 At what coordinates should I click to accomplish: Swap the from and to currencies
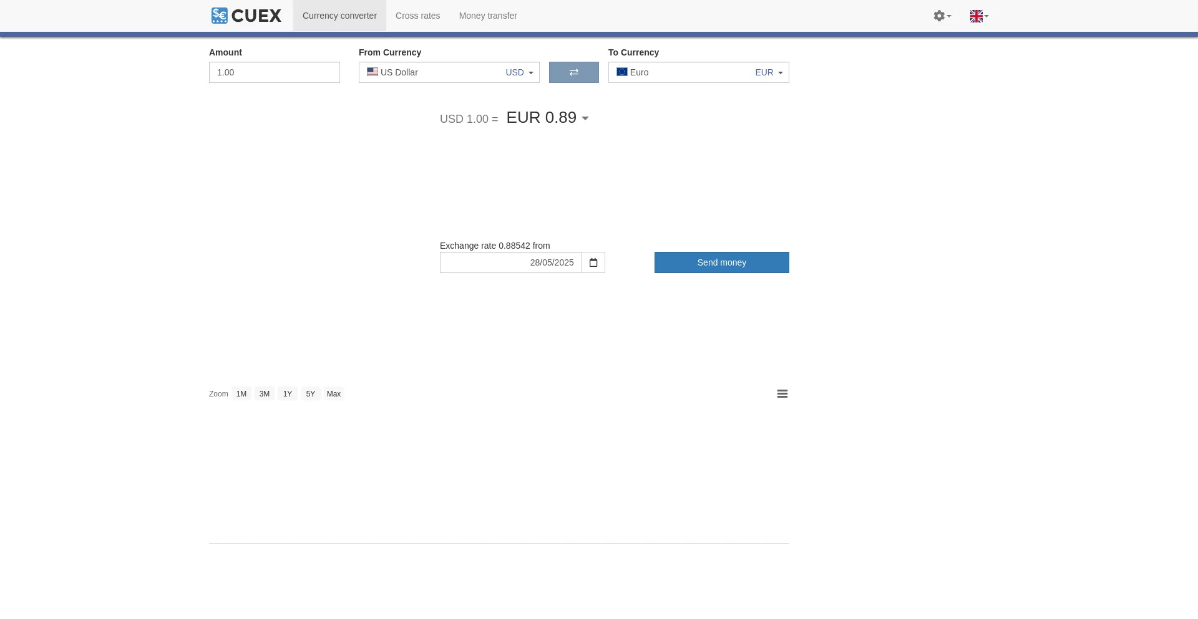574,72
